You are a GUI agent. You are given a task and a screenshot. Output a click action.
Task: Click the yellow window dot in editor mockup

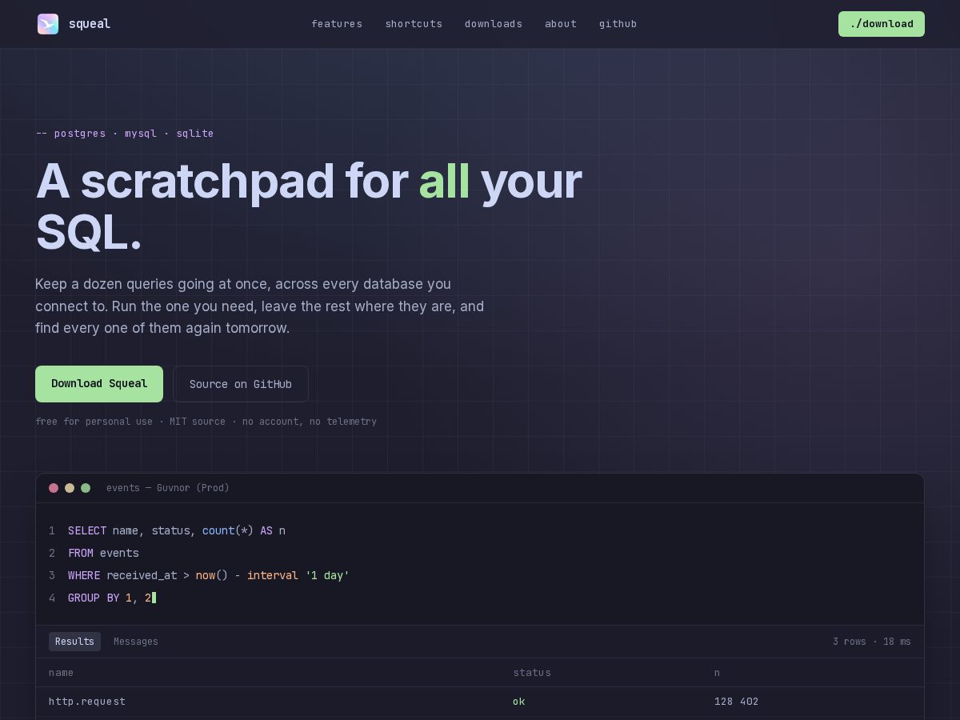coord(70,488)
